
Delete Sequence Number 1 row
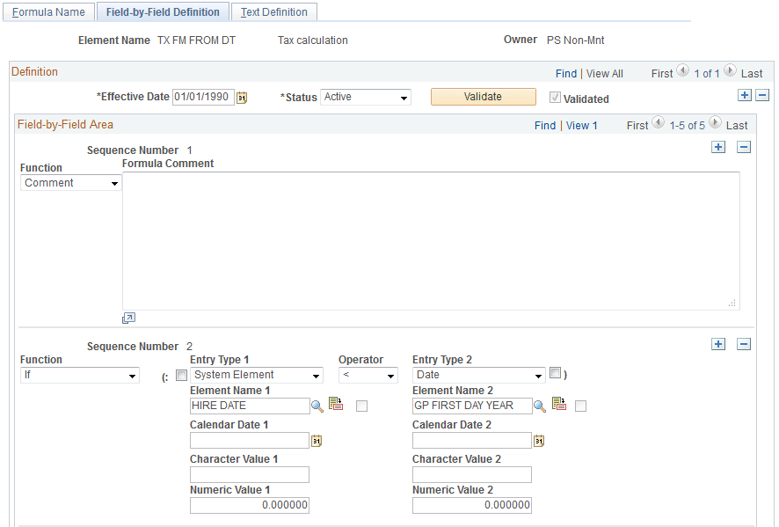[x=744, y=147]
